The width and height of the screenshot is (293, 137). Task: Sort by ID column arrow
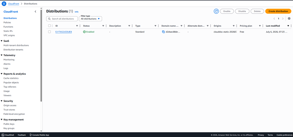pos(77,26)
